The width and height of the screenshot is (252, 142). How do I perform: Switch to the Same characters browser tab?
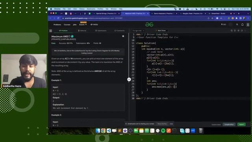164,13
